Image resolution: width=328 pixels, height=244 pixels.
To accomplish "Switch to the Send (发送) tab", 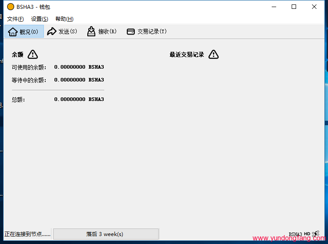I will pyautogui.click(x=62, y=31).
